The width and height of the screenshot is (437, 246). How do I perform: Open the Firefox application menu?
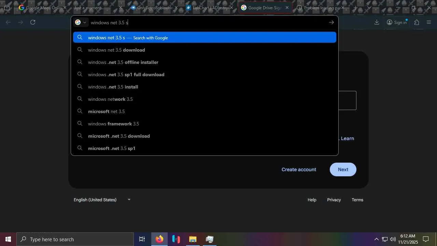tap(429, 22)
